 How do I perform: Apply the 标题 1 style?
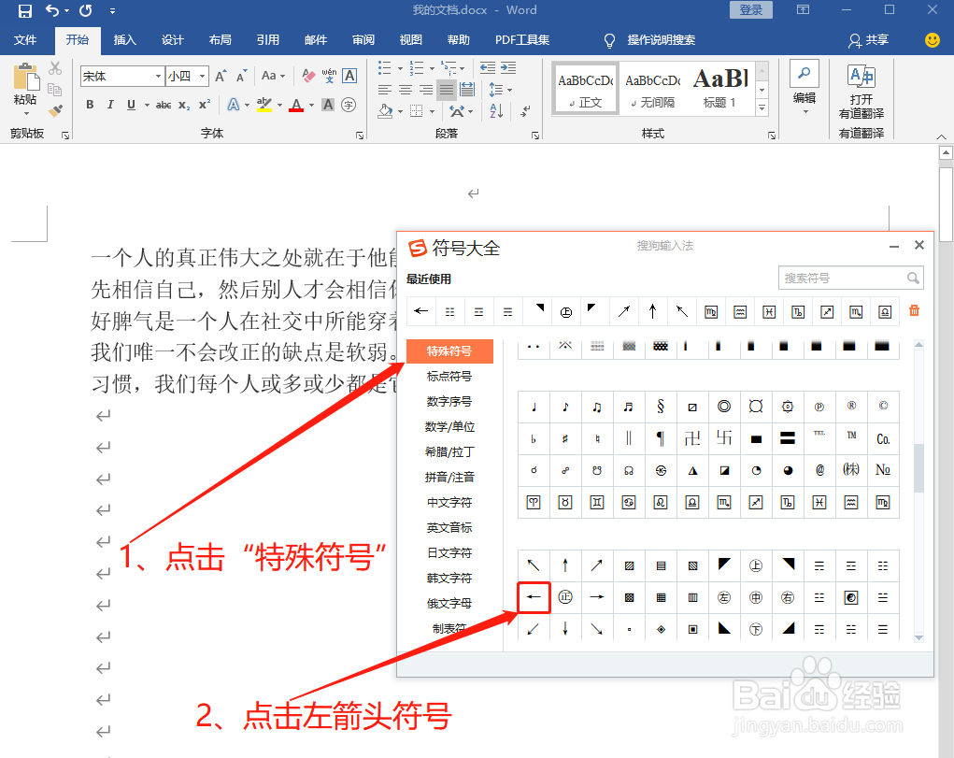720,88
